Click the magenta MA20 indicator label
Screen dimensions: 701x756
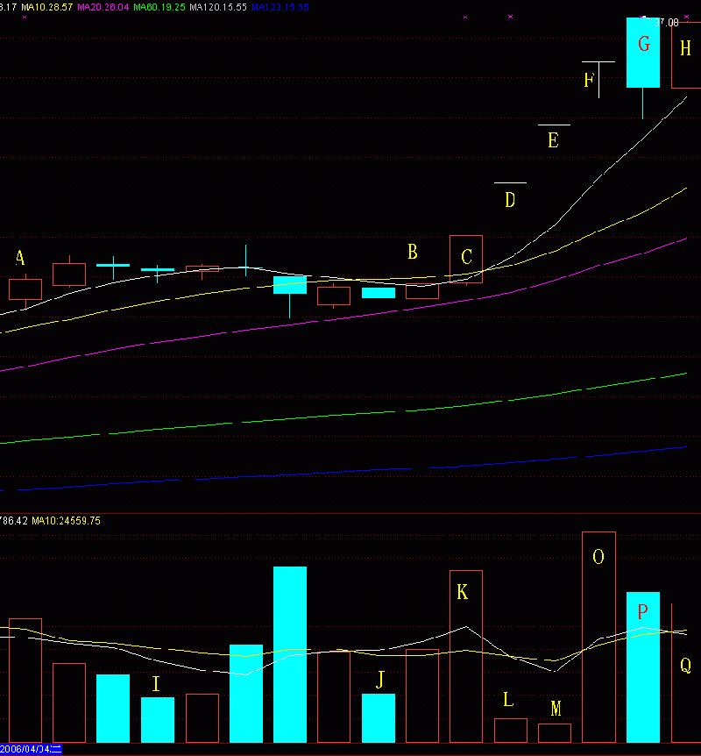tap(103, 7)
